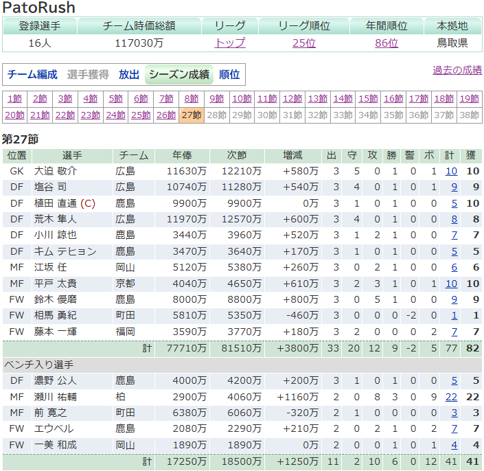This screenshot has width=484, height=471.
Task: Go to round 20節
Action: 14,115
